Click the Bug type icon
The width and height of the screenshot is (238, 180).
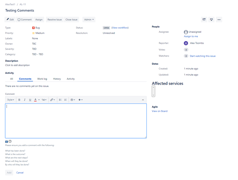tap(33, 28)
